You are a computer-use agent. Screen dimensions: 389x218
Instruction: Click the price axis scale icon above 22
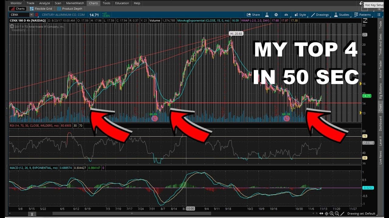coord(365,21)
